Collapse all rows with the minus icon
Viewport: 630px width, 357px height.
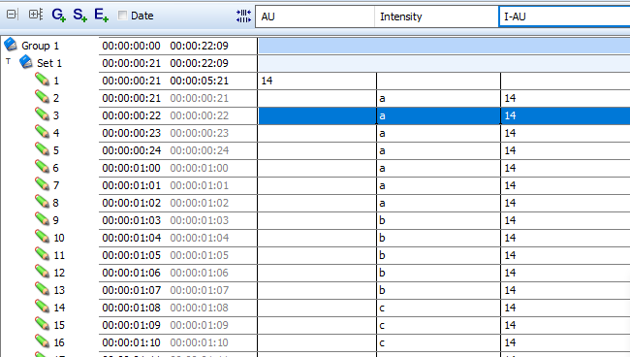(x=12, y=15)
